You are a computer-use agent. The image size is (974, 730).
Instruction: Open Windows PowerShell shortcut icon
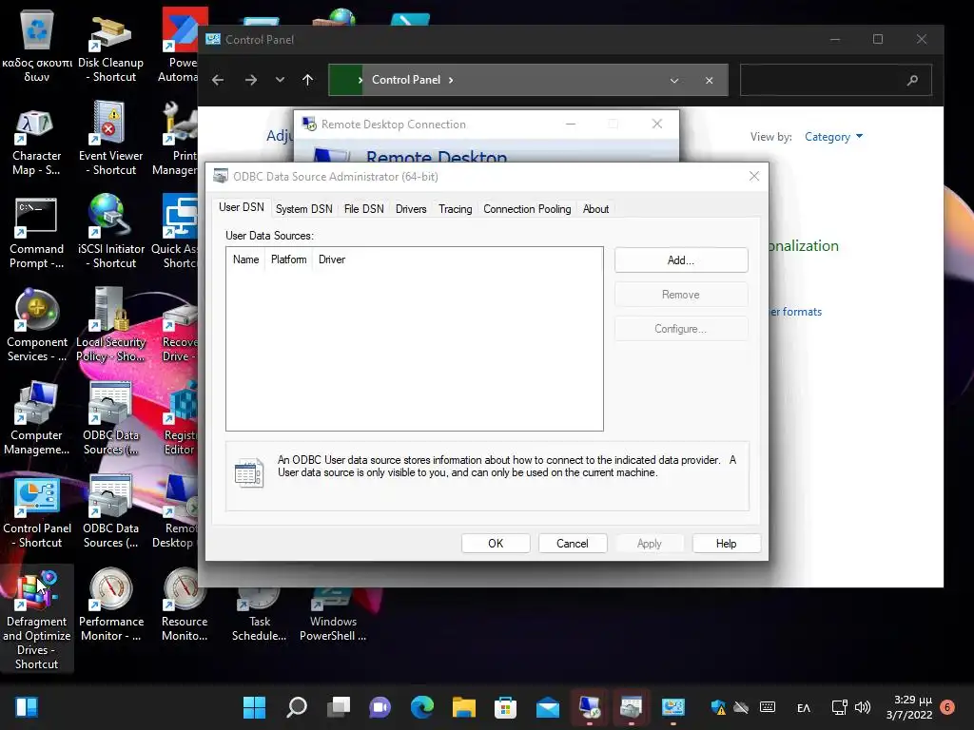[333, 615]
